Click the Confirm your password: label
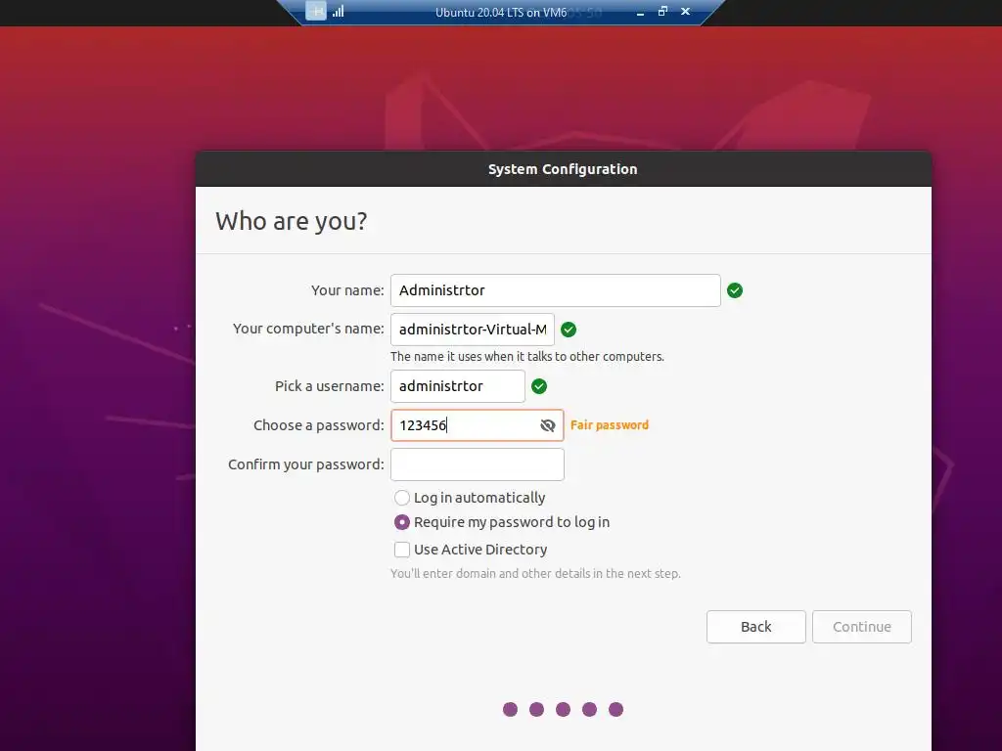 click(306, 464)
